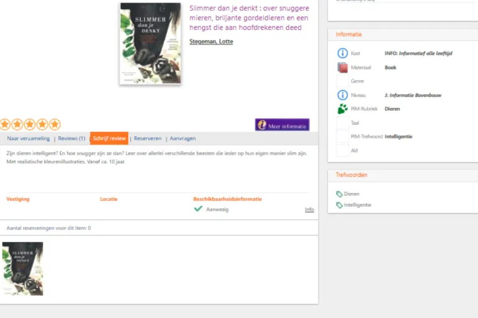The height and width of the screenshot is (318, 478).
Task: Click the second rating star
Action: tap(17, 124)
